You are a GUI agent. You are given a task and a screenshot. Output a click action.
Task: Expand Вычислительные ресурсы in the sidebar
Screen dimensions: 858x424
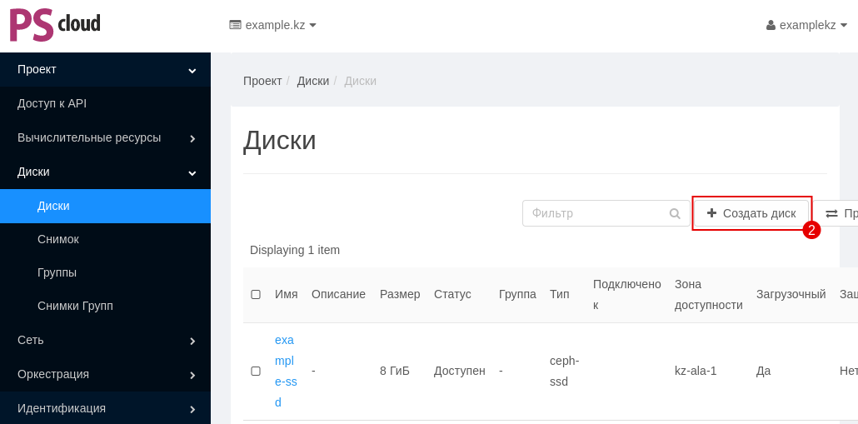(x=105, y=138)
